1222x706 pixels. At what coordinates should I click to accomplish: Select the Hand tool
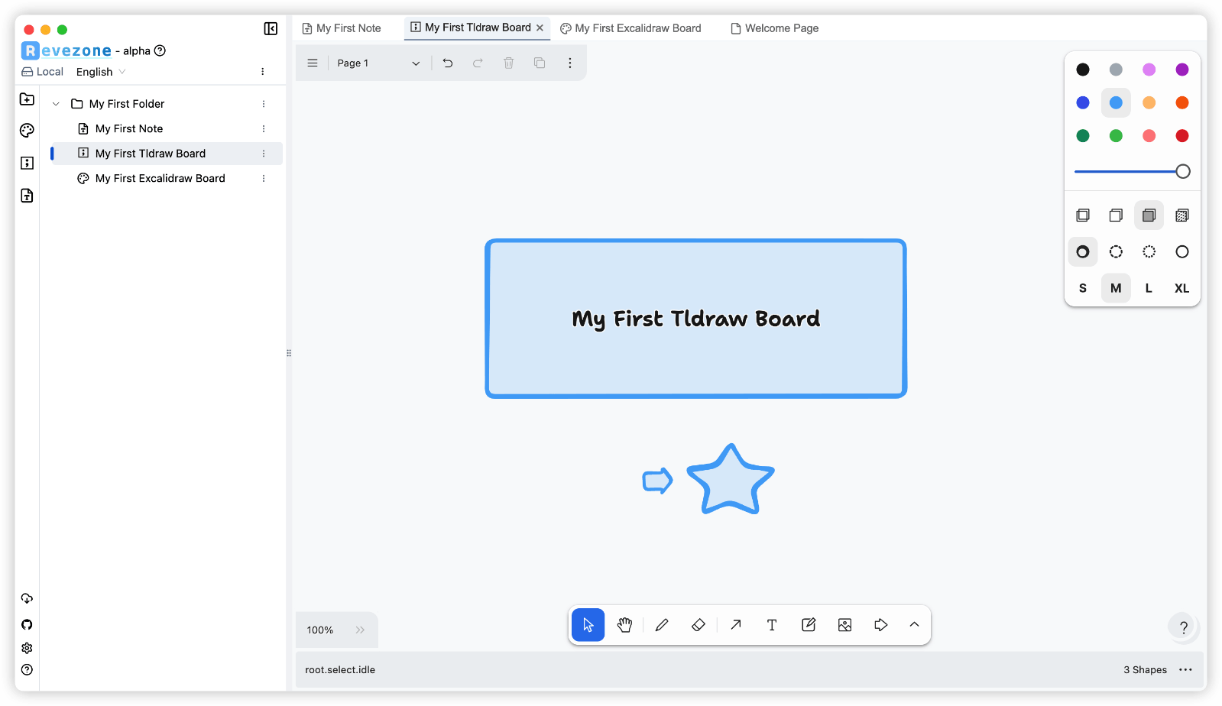[x=624, y=625]
